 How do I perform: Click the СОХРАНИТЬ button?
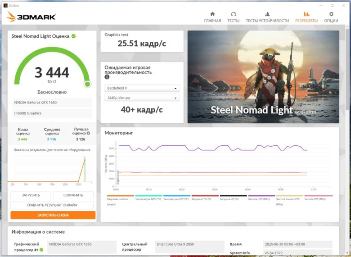point(73,195)
